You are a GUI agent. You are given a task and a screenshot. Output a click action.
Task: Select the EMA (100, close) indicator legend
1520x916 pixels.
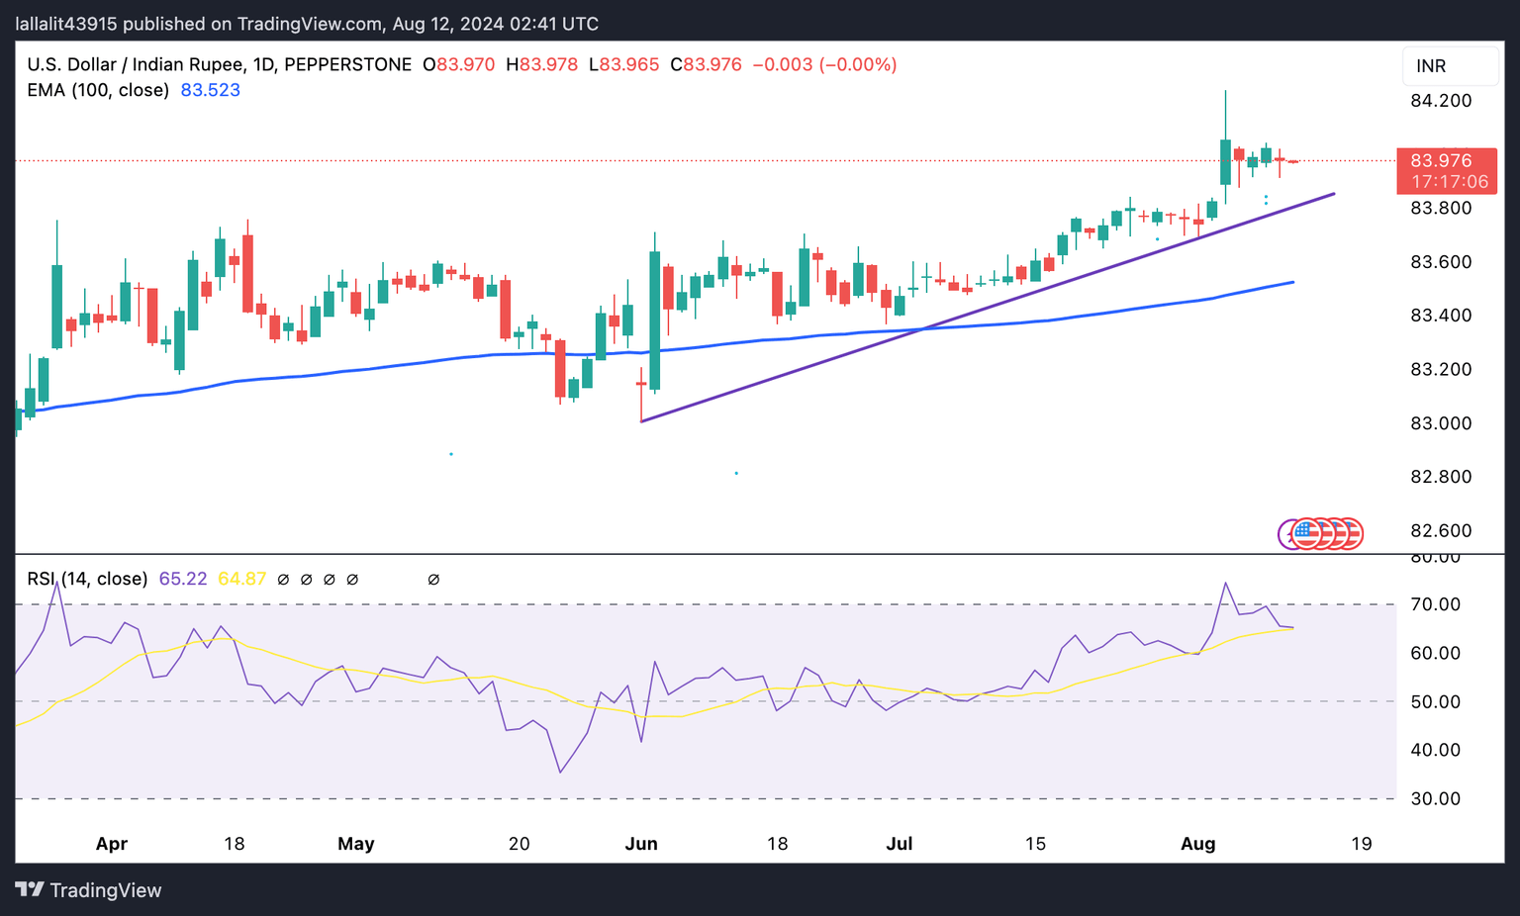pos(98,90)
